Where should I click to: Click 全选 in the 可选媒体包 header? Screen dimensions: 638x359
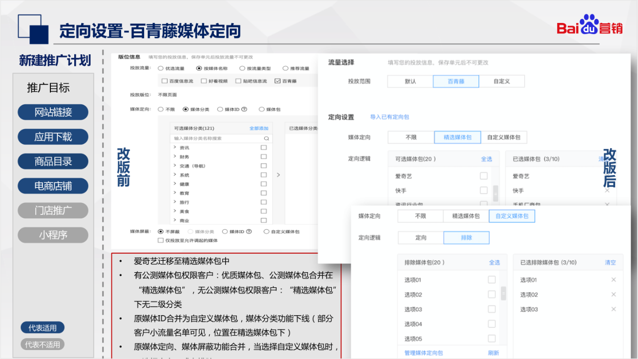486,159
